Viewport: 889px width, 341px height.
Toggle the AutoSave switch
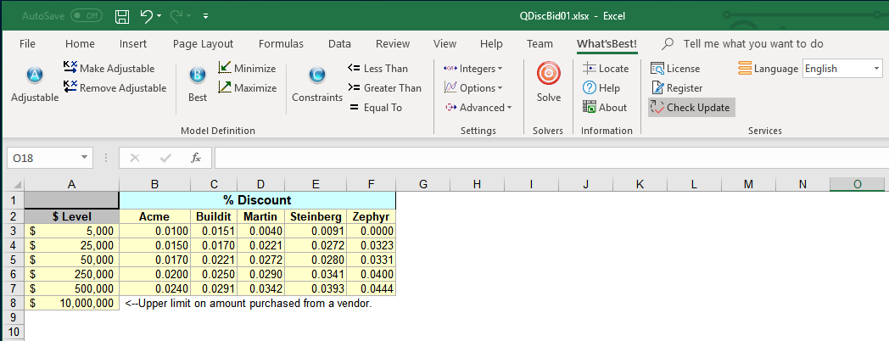(87, 16)
